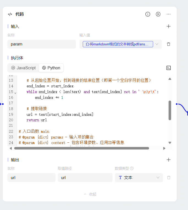Screen dimensions: 188x210
Task: Click the url output name field
Action: (x=31, y=178)
